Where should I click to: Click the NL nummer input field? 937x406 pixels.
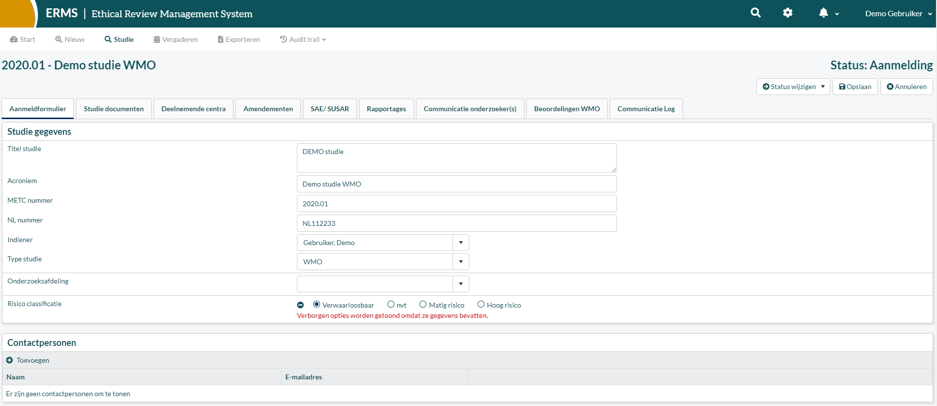(457, 223)
